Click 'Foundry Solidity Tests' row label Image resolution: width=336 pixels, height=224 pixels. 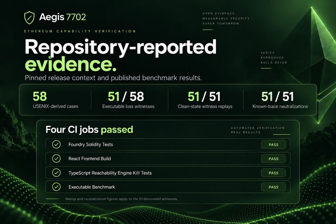(90, 144)
